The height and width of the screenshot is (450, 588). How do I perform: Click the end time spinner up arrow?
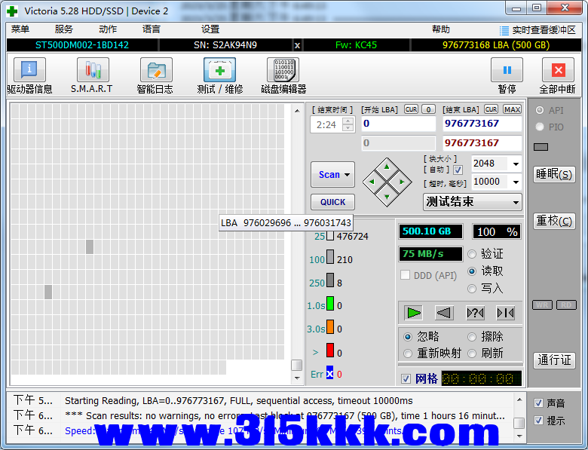[348, 121]
